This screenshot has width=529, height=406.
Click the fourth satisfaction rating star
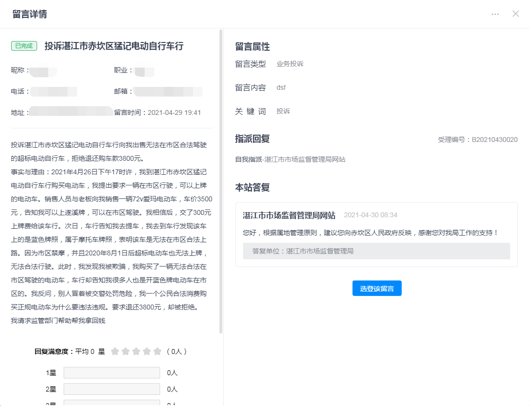[x=147, y=351]
